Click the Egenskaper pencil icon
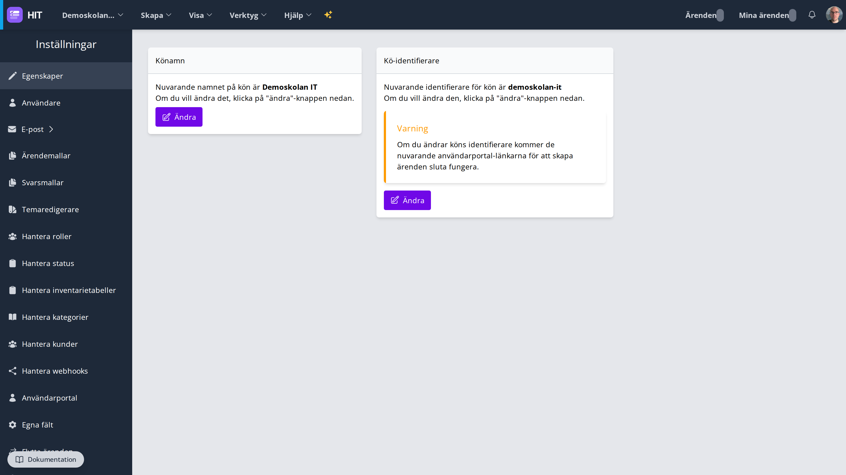This screenshot has height=475, width=846. pos(12,76)
